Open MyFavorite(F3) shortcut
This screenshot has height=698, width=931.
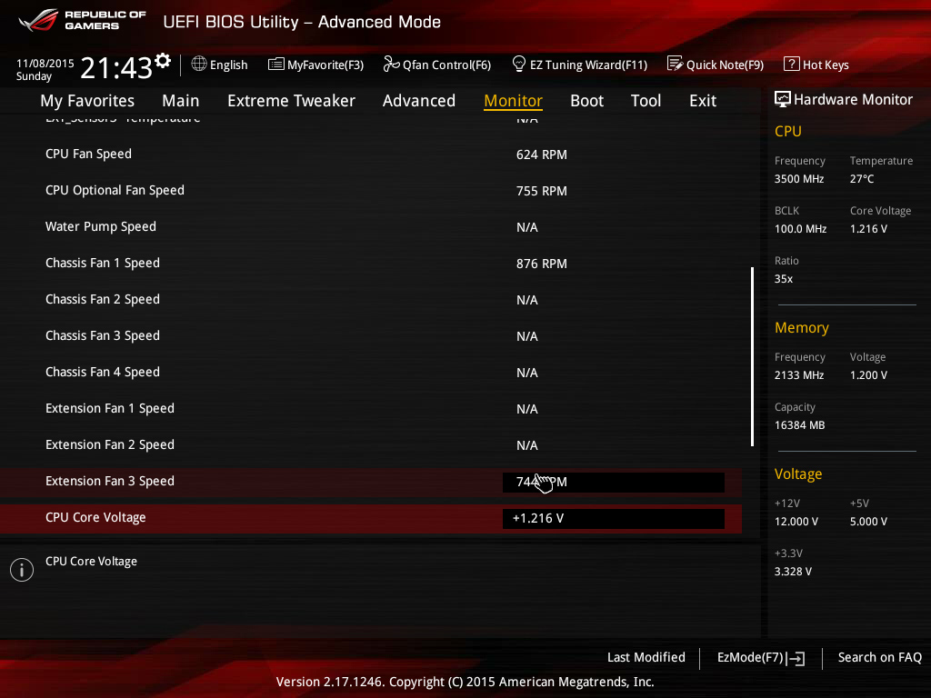(315, 65)
